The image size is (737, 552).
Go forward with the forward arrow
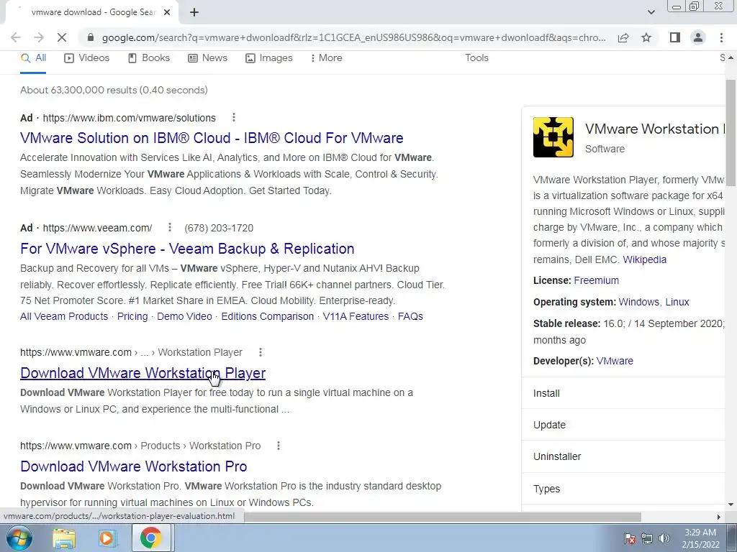tap(39, 37)
